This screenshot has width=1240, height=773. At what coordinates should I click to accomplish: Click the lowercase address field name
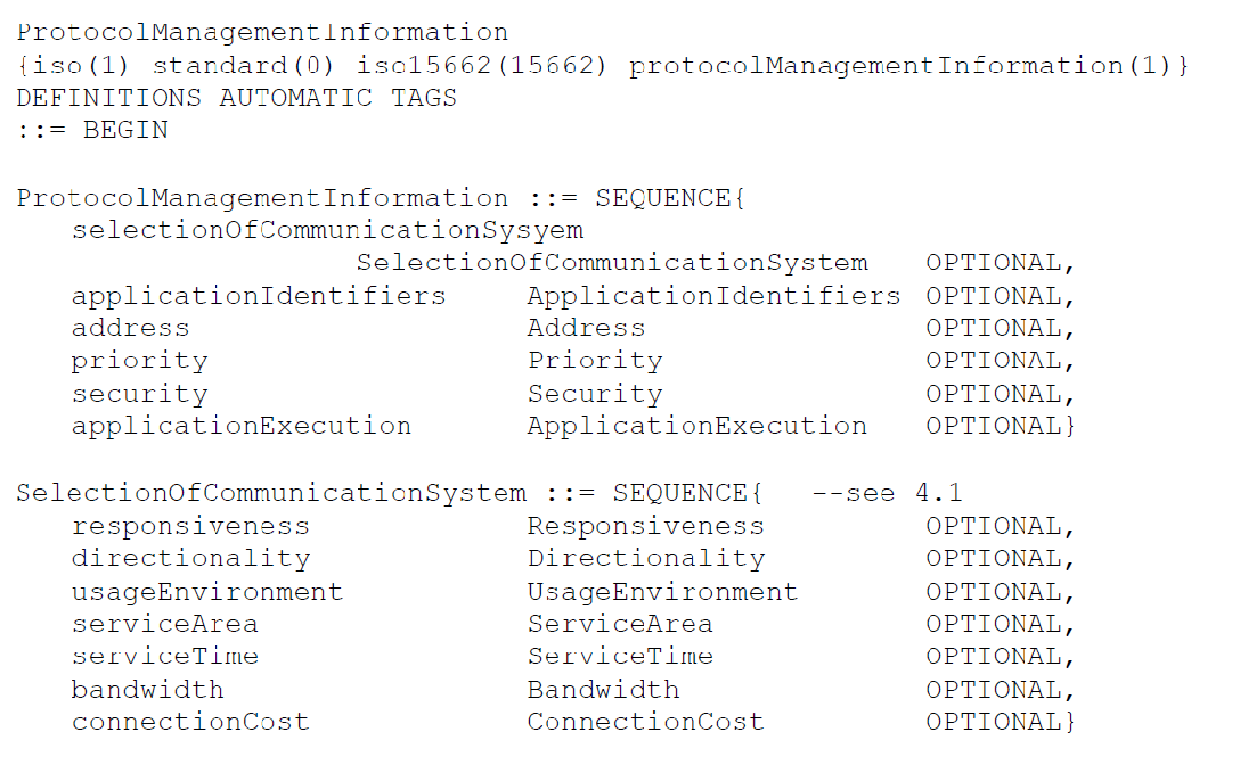[130, 328]
